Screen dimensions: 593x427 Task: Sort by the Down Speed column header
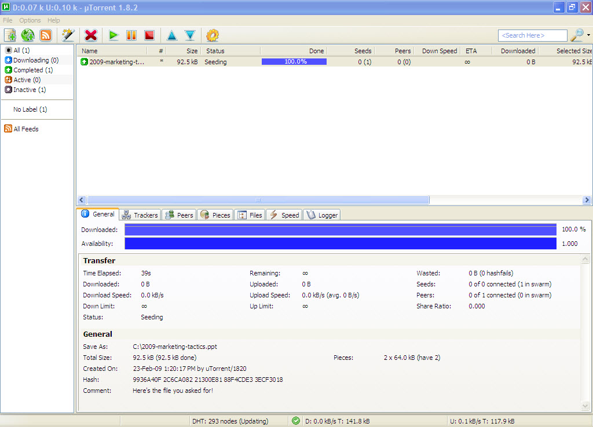click(x=438, y=51)
